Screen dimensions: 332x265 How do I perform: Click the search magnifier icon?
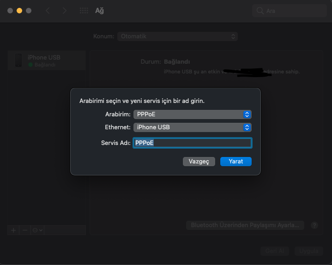click(x=260, y=11)
